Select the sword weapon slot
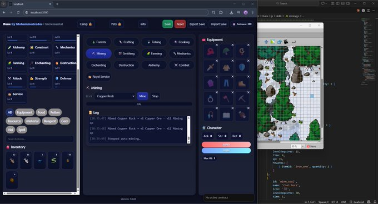 pyautogui.click(x=211, y=67)
